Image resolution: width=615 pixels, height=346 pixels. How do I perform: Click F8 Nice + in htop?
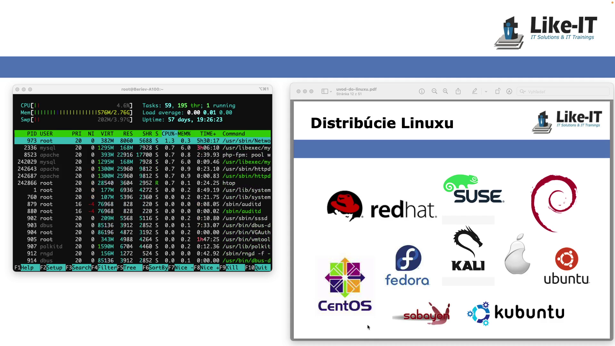[207, 268]
